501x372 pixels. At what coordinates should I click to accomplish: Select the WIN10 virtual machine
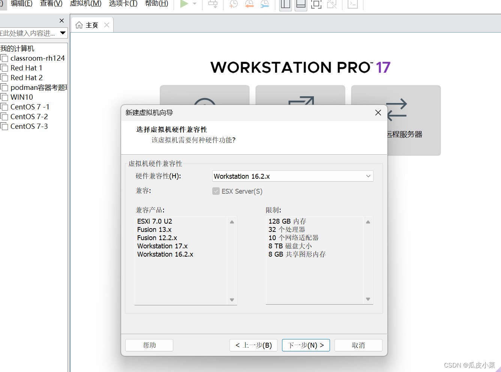[22, 97]
